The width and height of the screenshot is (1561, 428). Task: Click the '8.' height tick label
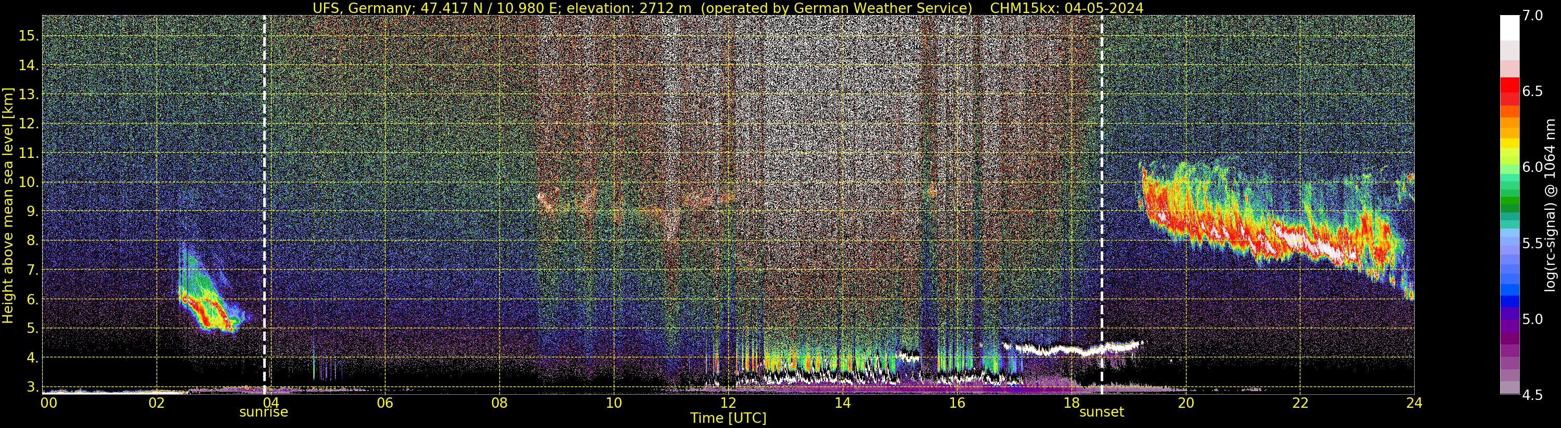pos(32,240)
